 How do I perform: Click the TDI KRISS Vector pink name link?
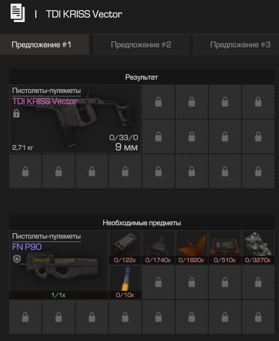[x=45, y=102]
